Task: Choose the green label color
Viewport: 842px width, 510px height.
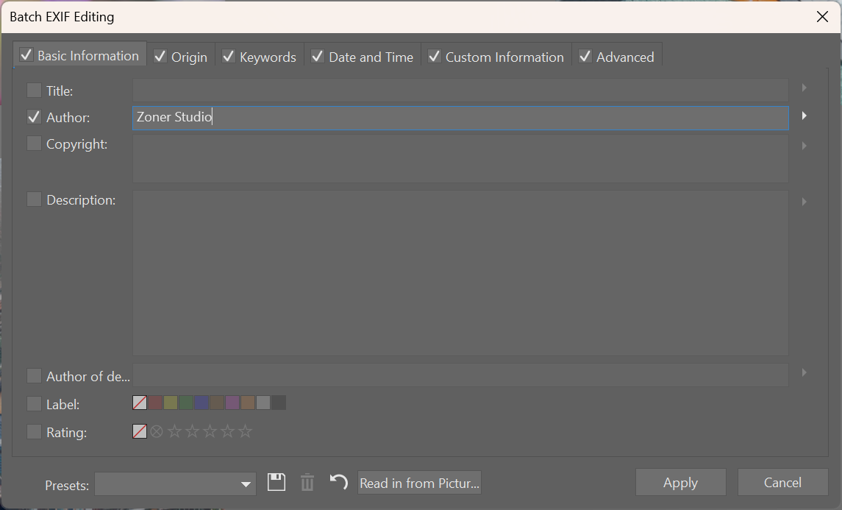Action: [x=186, y=403]
